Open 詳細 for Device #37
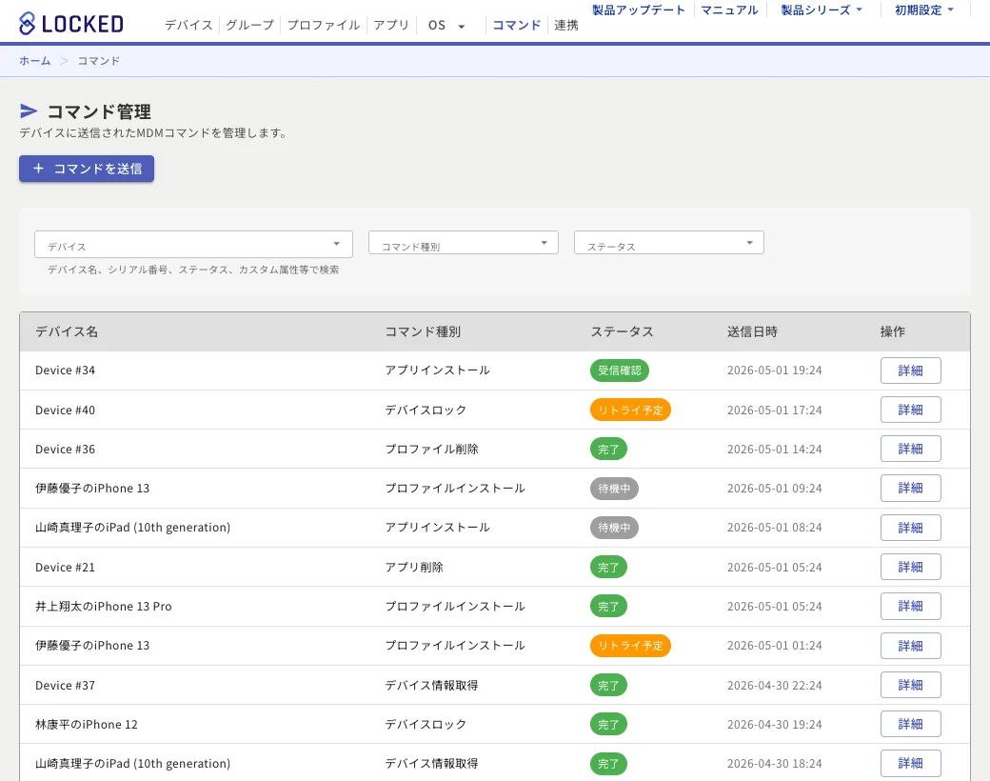The height and width of the screenshot is (781, 990). [x=910, y=685]
